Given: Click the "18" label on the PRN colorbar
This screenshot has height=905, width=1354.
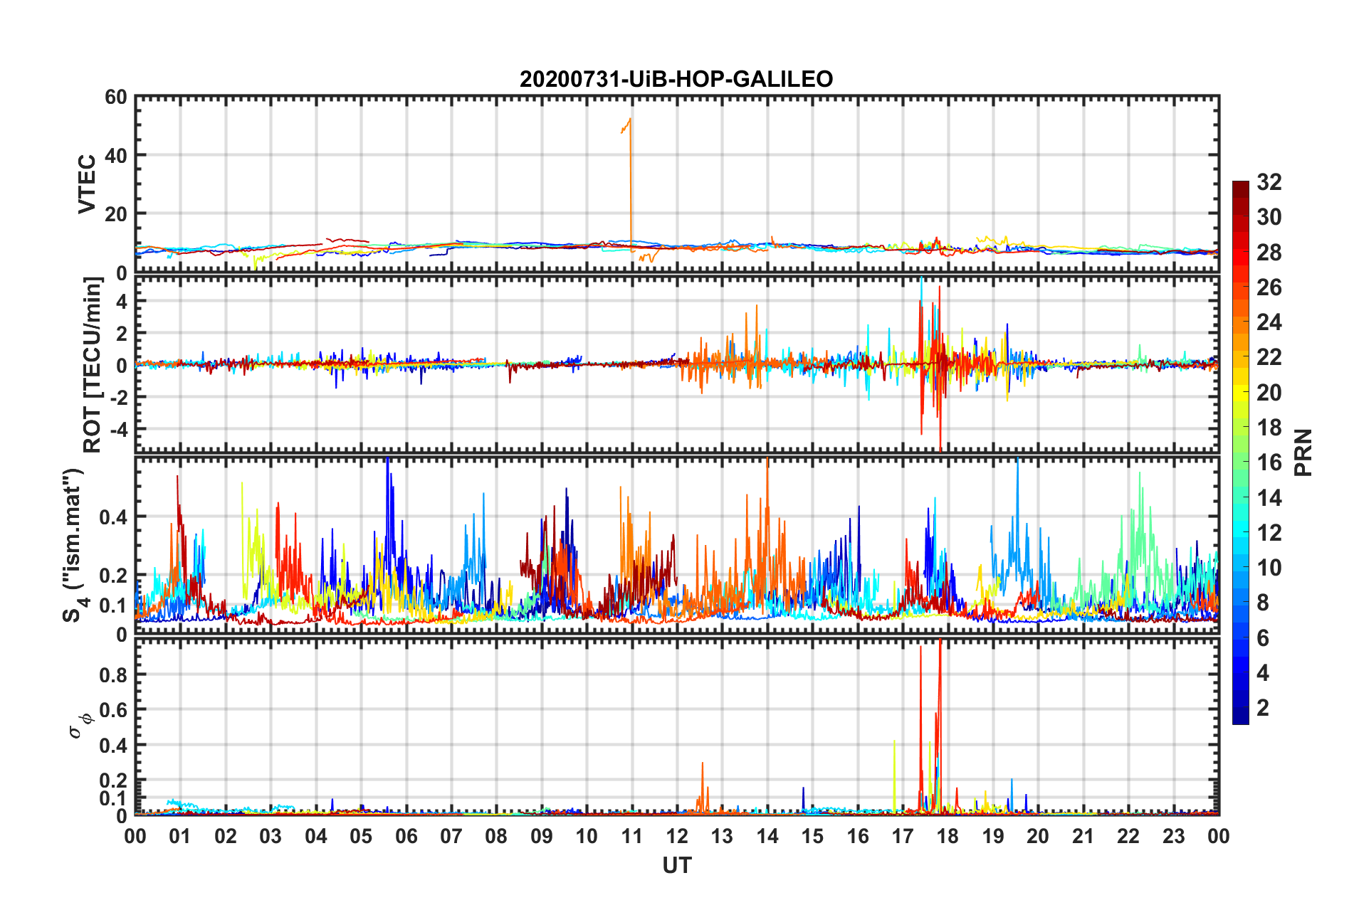Looking at the screenshot, I should click(x=1269, y=428).
